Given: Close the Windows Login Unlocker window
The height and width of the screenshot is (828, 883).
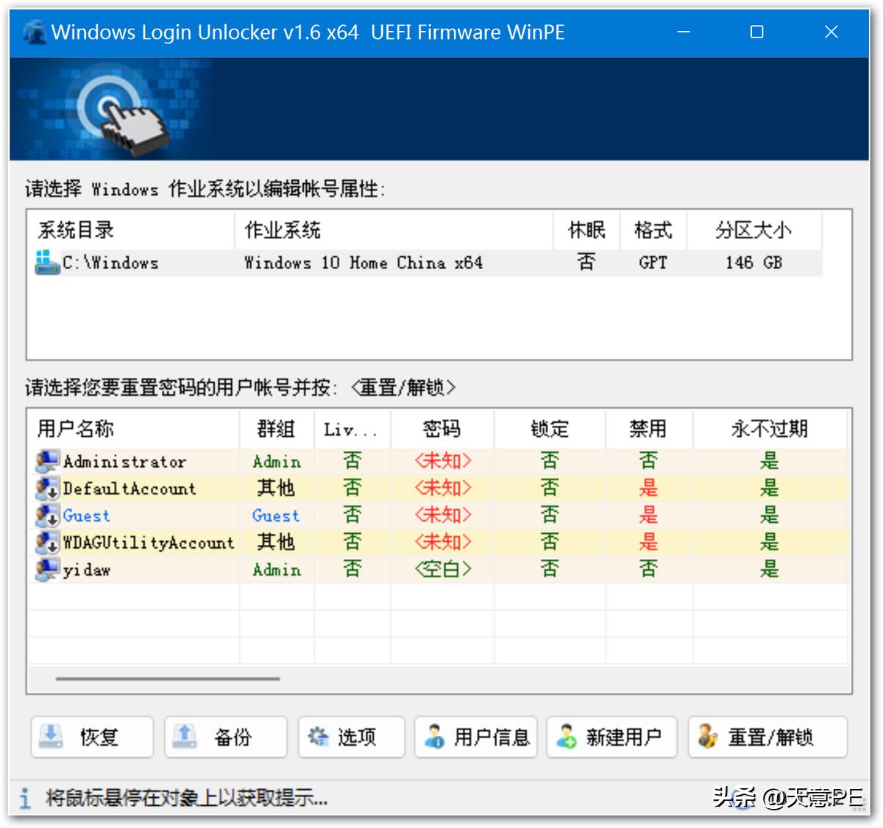Looking at the screenshot, I should pos(831,32).
